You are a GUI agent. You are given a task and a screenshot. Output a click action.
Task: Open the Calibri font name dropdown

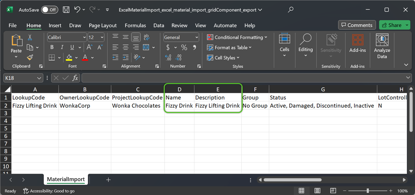[84, 37]
